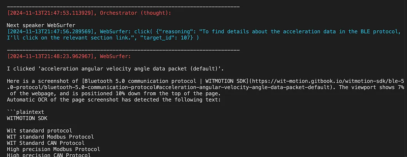Click the 'WIT Standard CAN Protocol' line

46,143
